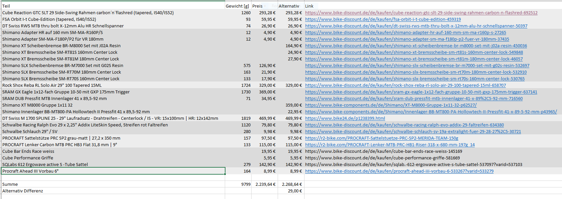Open the SLX SM-RT70M 180mm rotor link
562x199 pixels.
tap(416, 72)
